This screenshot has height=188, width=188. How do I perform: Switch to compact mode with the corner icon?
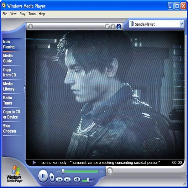coord(110,171)
